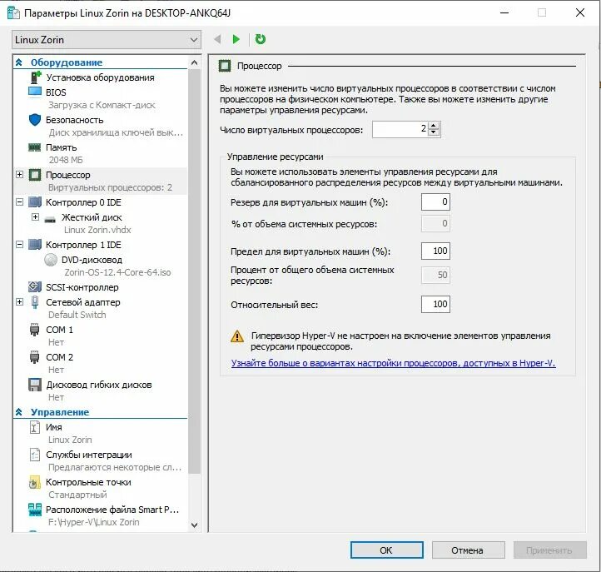Click the SCSI controller icon

coord(35,286)
